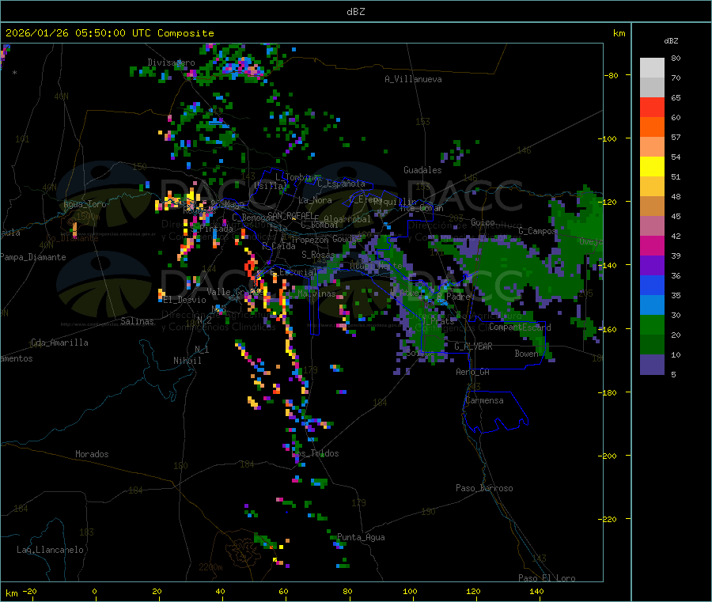
Task: Click the El_Desvio location label
Action: 185,300
